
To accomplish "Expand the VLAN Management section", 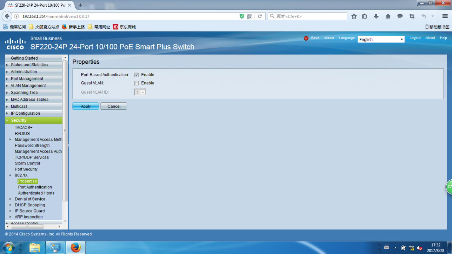I will click(x=34, y=86).
